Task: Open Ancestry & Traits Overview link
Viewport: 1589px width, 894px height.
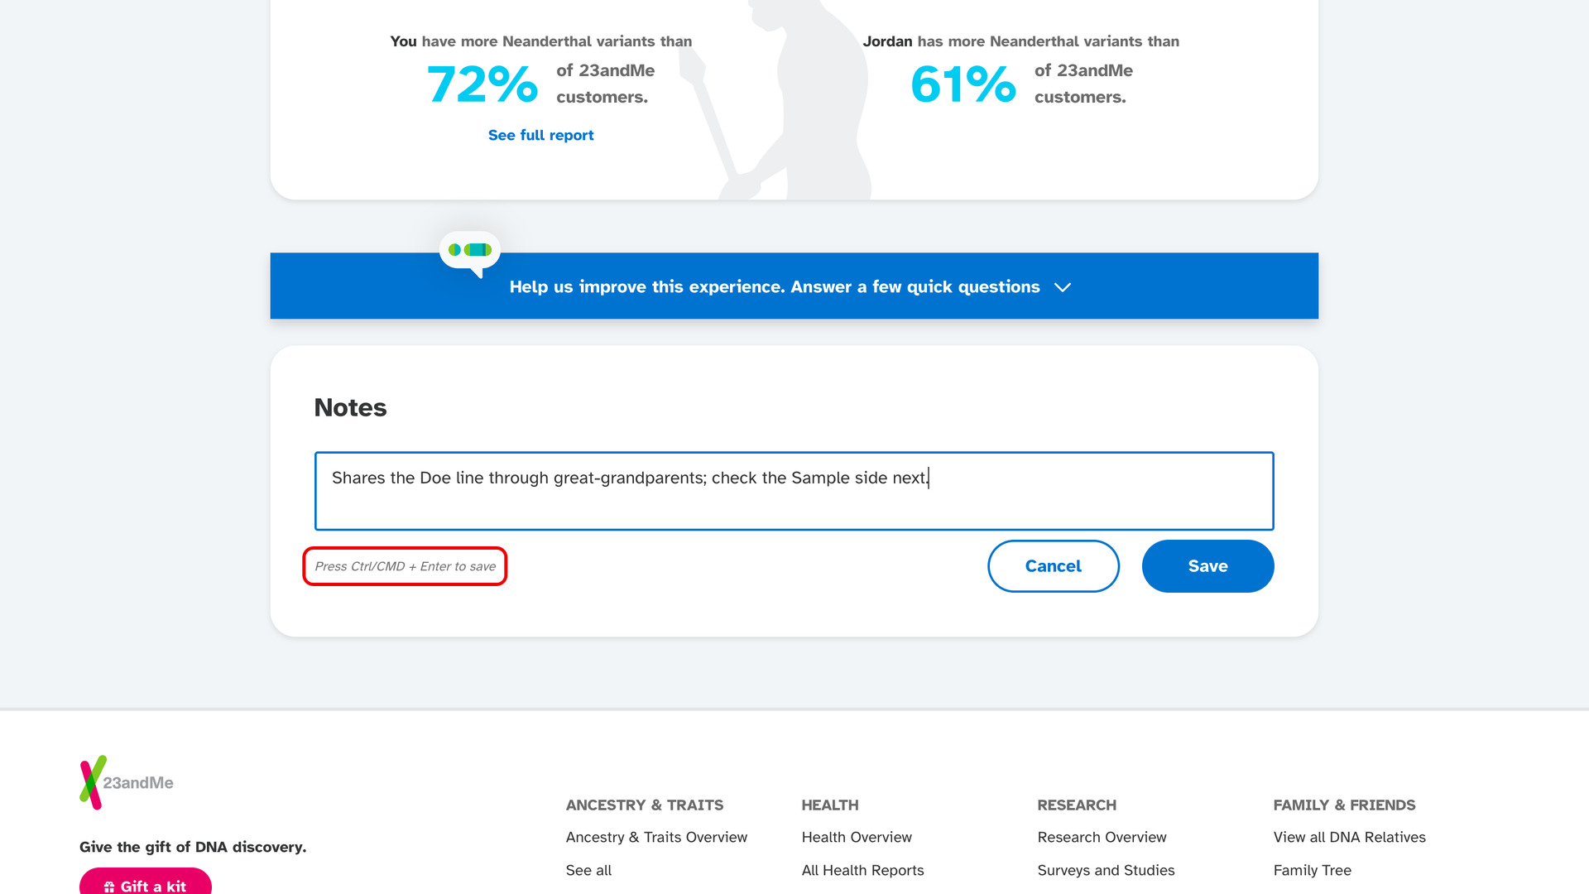Action: click(656, 837)
